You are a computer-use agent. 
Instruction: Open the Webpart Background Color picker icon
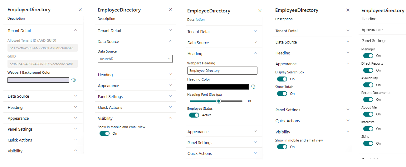tap(74, 80)
